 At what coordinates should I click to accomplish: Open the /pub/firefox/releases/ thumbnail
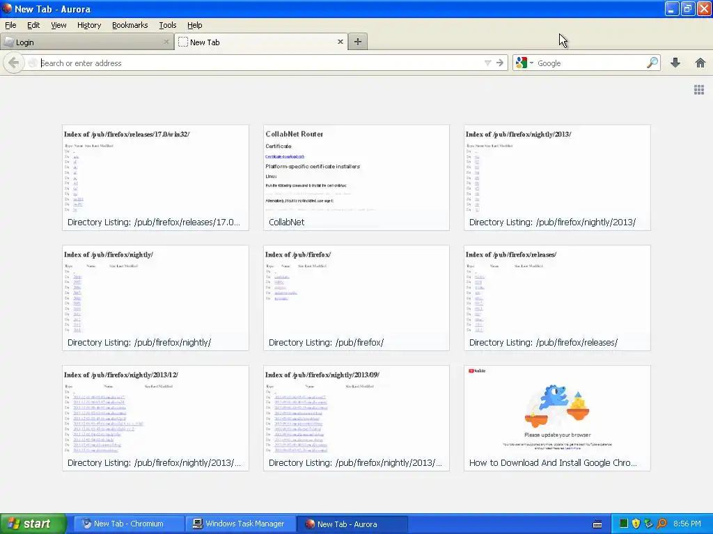tap(557, 298)
